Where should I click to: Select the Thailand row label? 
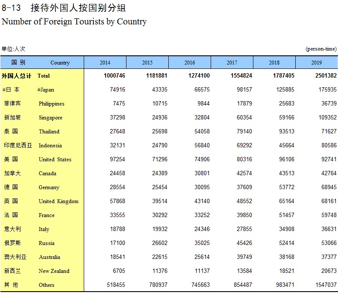pyautogui.click(x=49, y=132)
